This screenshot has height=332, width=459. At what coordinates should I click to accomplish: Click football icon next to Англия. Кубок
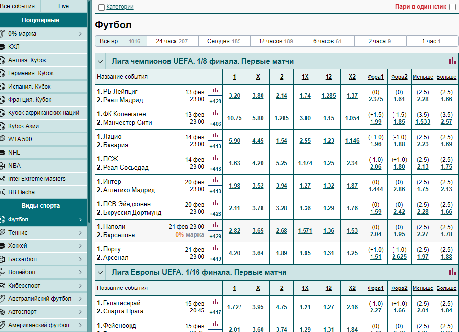(2, 60)
